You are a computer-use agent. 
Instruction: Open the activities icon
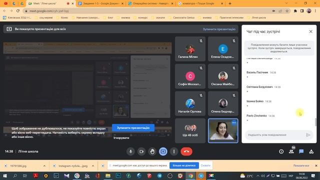coord(311,151)
